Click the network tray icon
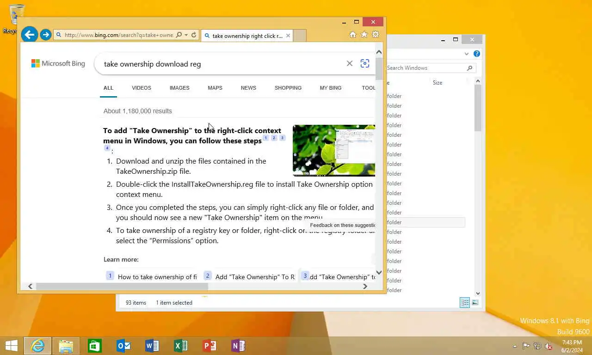 coord(537,346)
